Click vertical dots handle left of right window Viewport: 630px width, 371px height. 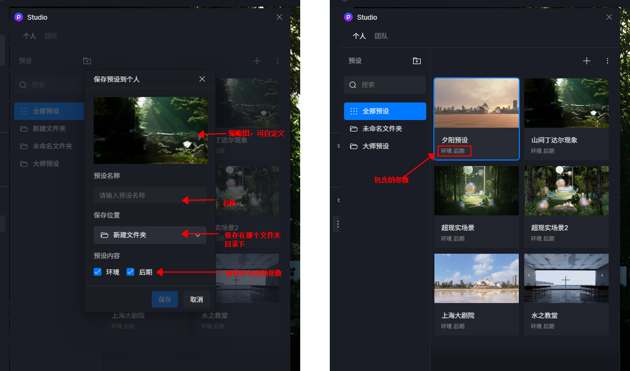(338, 224)
